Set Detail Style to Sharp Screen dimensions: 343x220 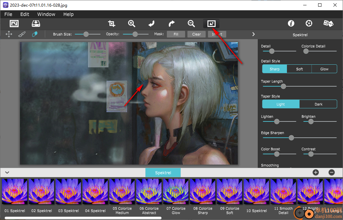(275, 69)
